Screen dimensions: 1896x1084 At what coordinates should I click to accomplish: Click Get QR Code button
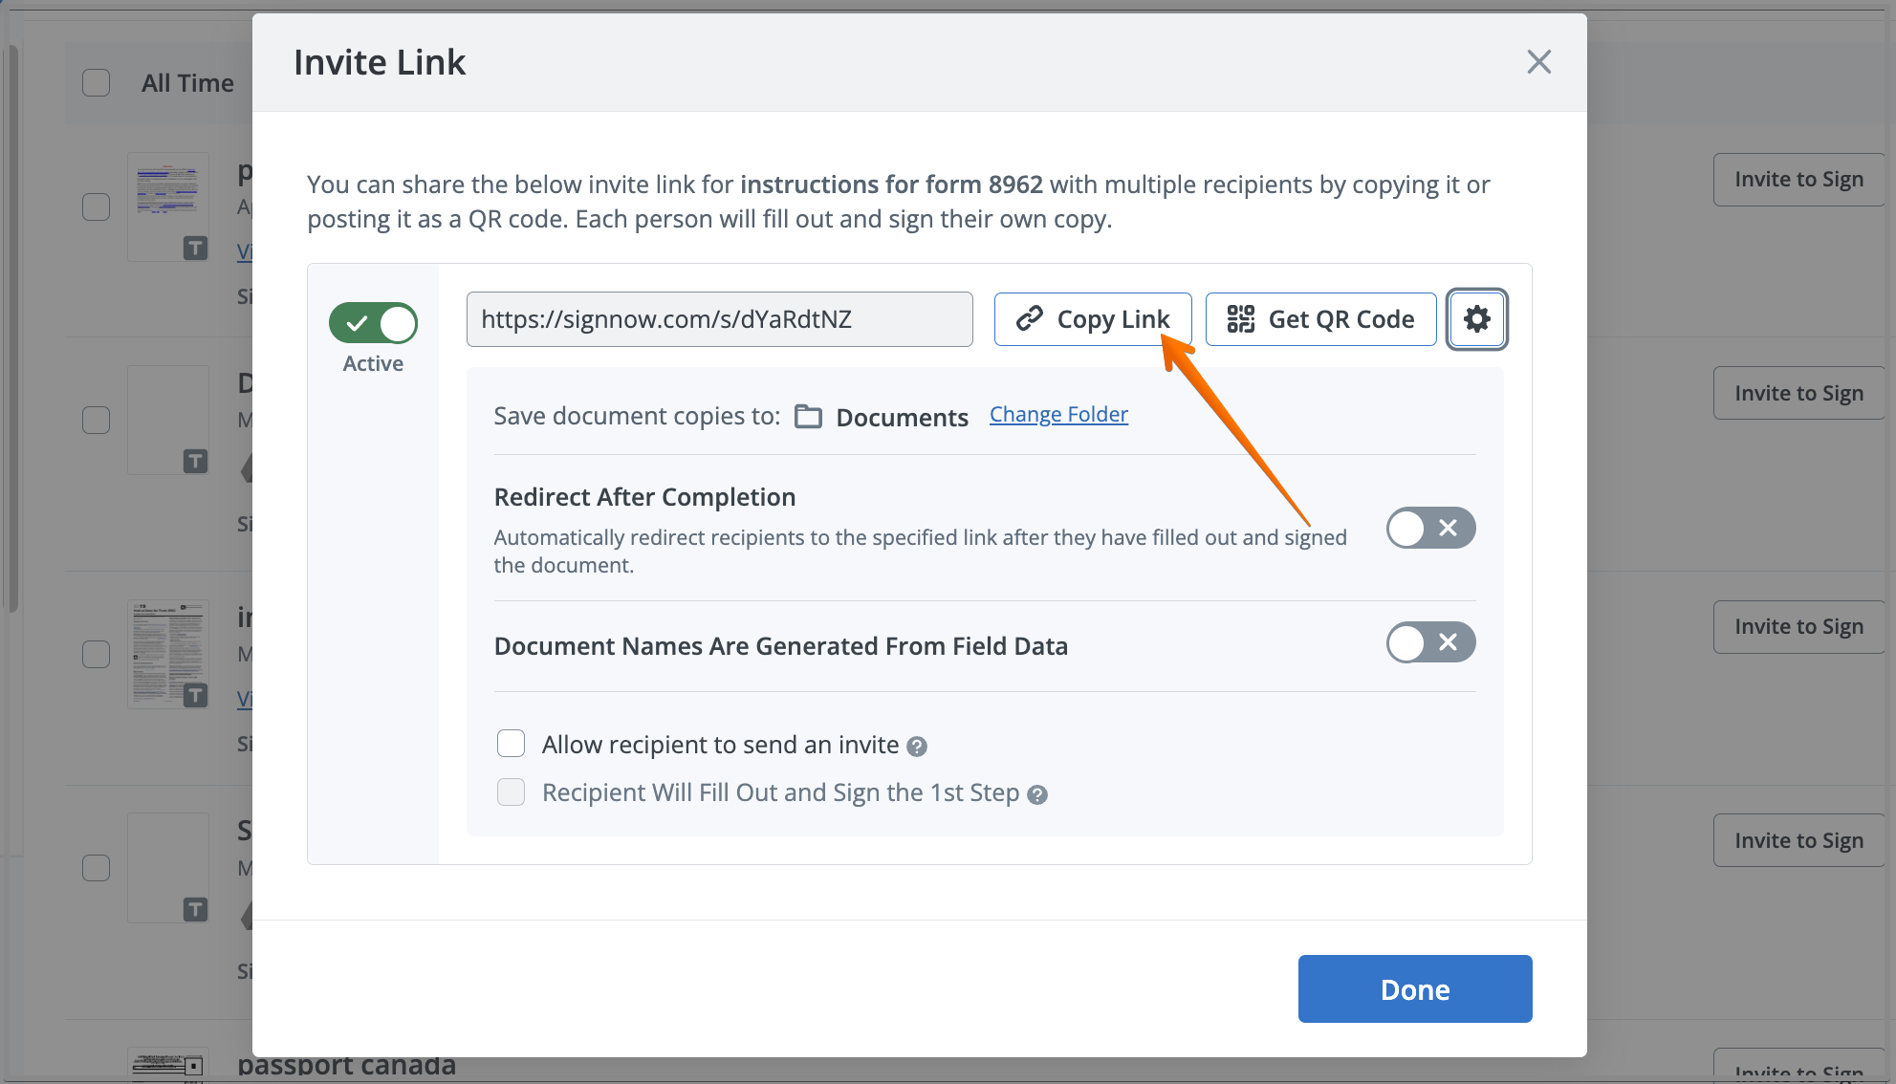[1320, 319]
